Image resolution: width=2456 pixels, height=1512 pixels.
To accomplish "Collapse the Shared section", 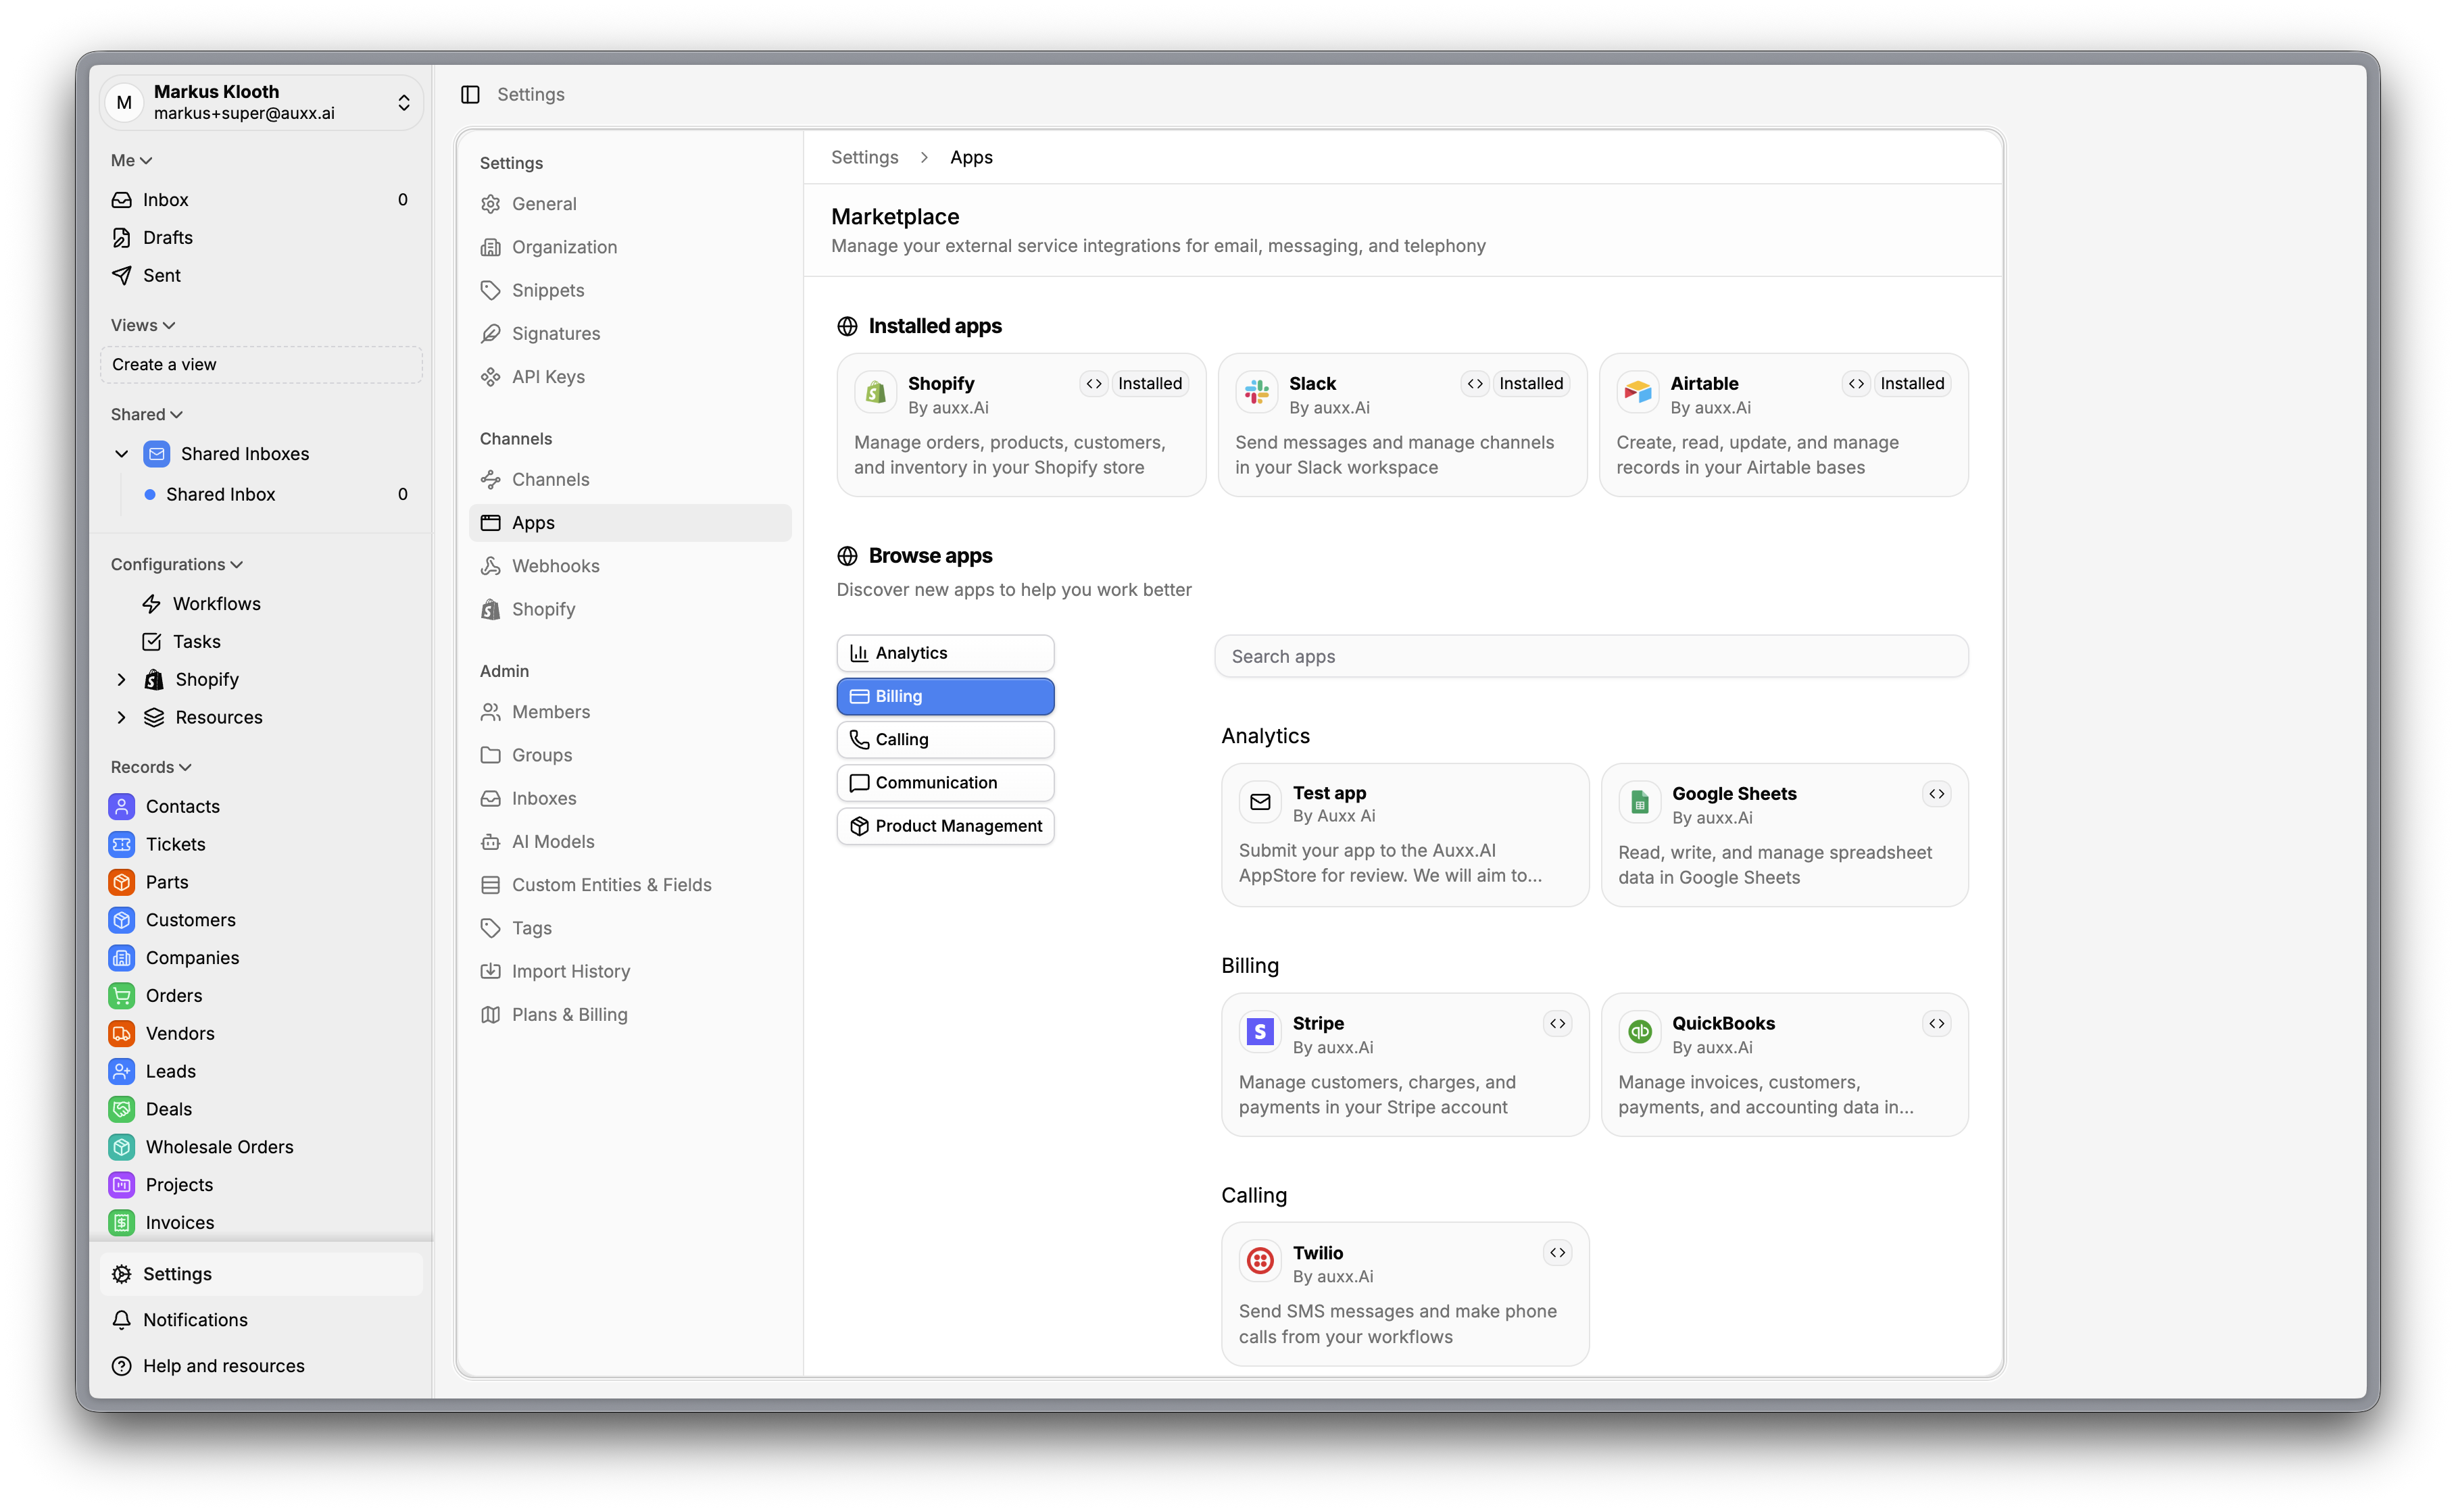I will (147, 414).
